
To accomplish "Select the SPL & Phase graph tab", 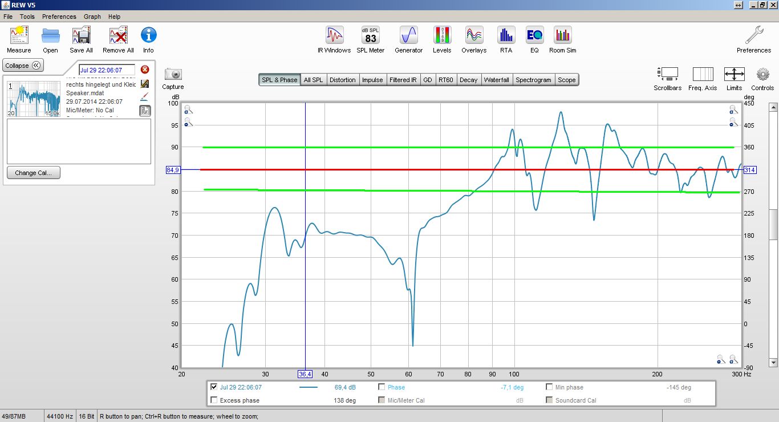I will 279,80.
